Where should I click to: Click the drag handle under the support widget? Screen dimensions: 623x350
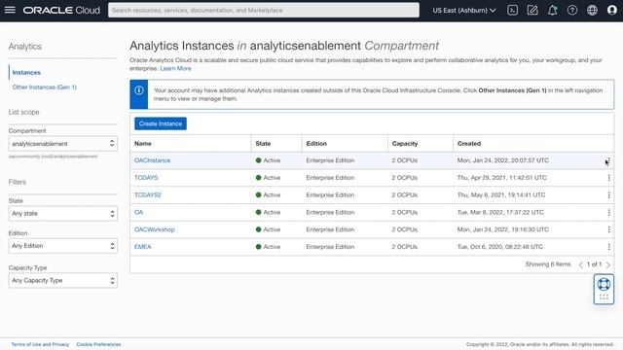tap(604, 297)
